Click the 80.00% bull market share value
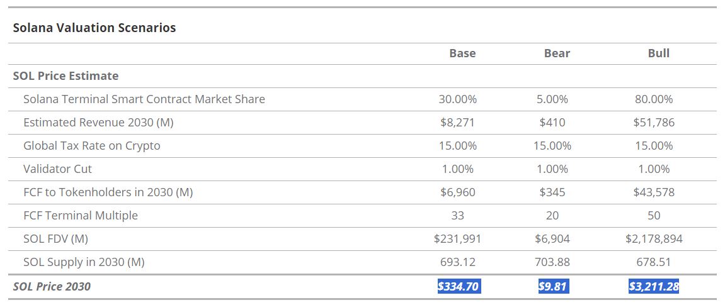 pos(654,99)
